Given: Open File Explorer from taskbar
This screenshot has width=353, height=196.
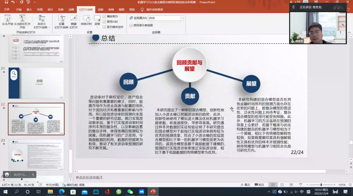Looking at the screenshot, I should point(50,192).
